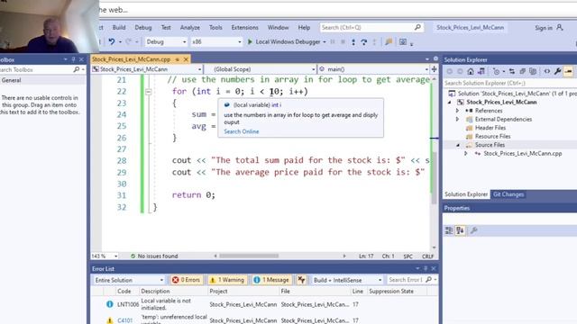Collapse the for loop outlining box
Screen dimensions: 577x324
coord(149,92)
